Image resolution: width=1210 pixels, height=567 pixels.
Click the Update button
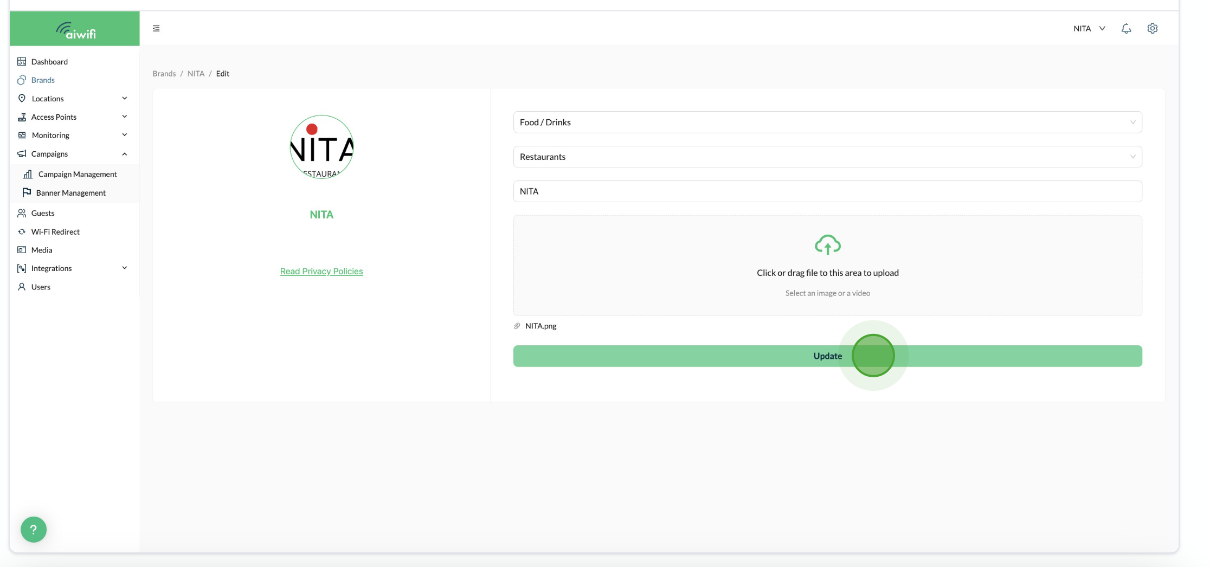click(827, 356)
